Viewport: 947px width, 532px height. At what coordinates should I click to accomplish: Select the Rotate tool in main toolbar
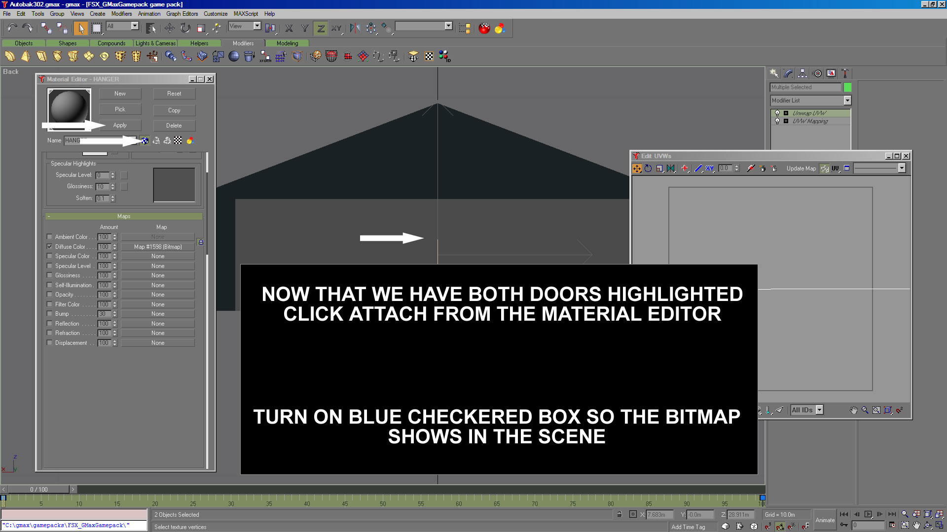(x=185, y=28)
